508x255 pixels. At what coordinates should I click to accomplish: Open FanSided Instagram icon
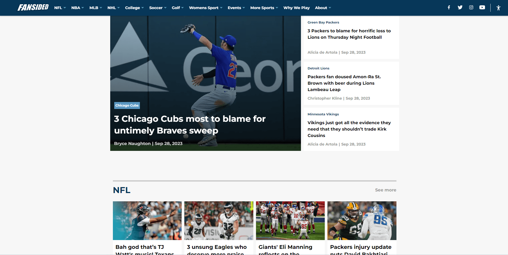click(x=471, y=7)
